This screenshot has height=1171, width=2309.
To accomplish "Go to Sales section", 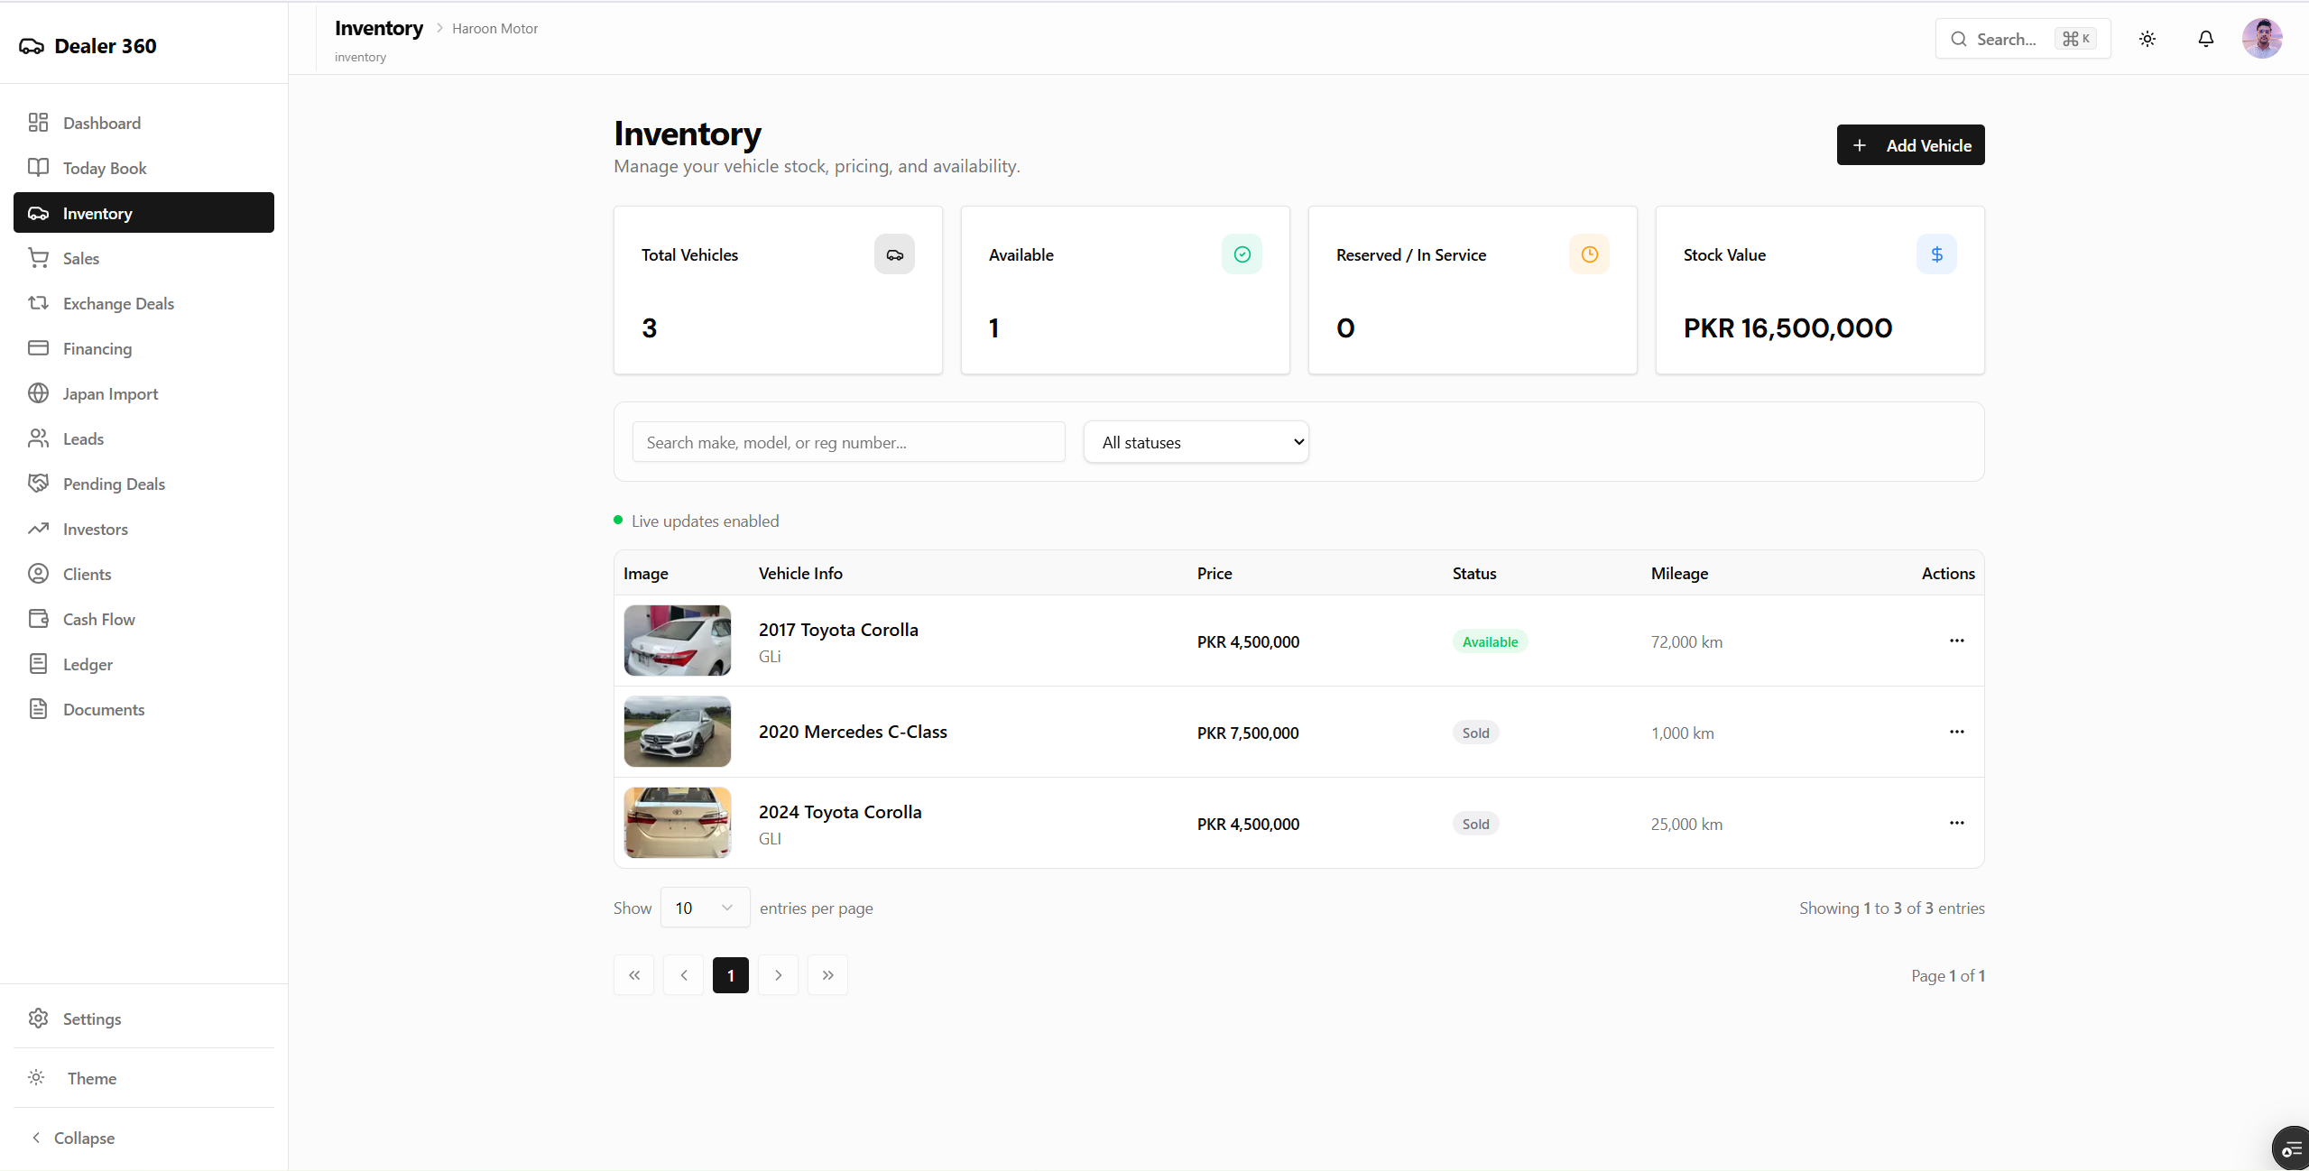I will pos(143,258).
